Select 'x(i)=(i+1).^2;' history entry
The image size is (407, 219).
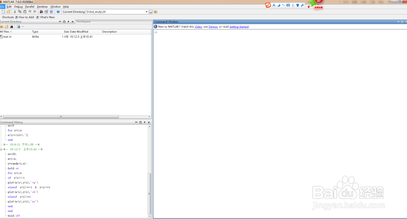[x=18, y=135]
